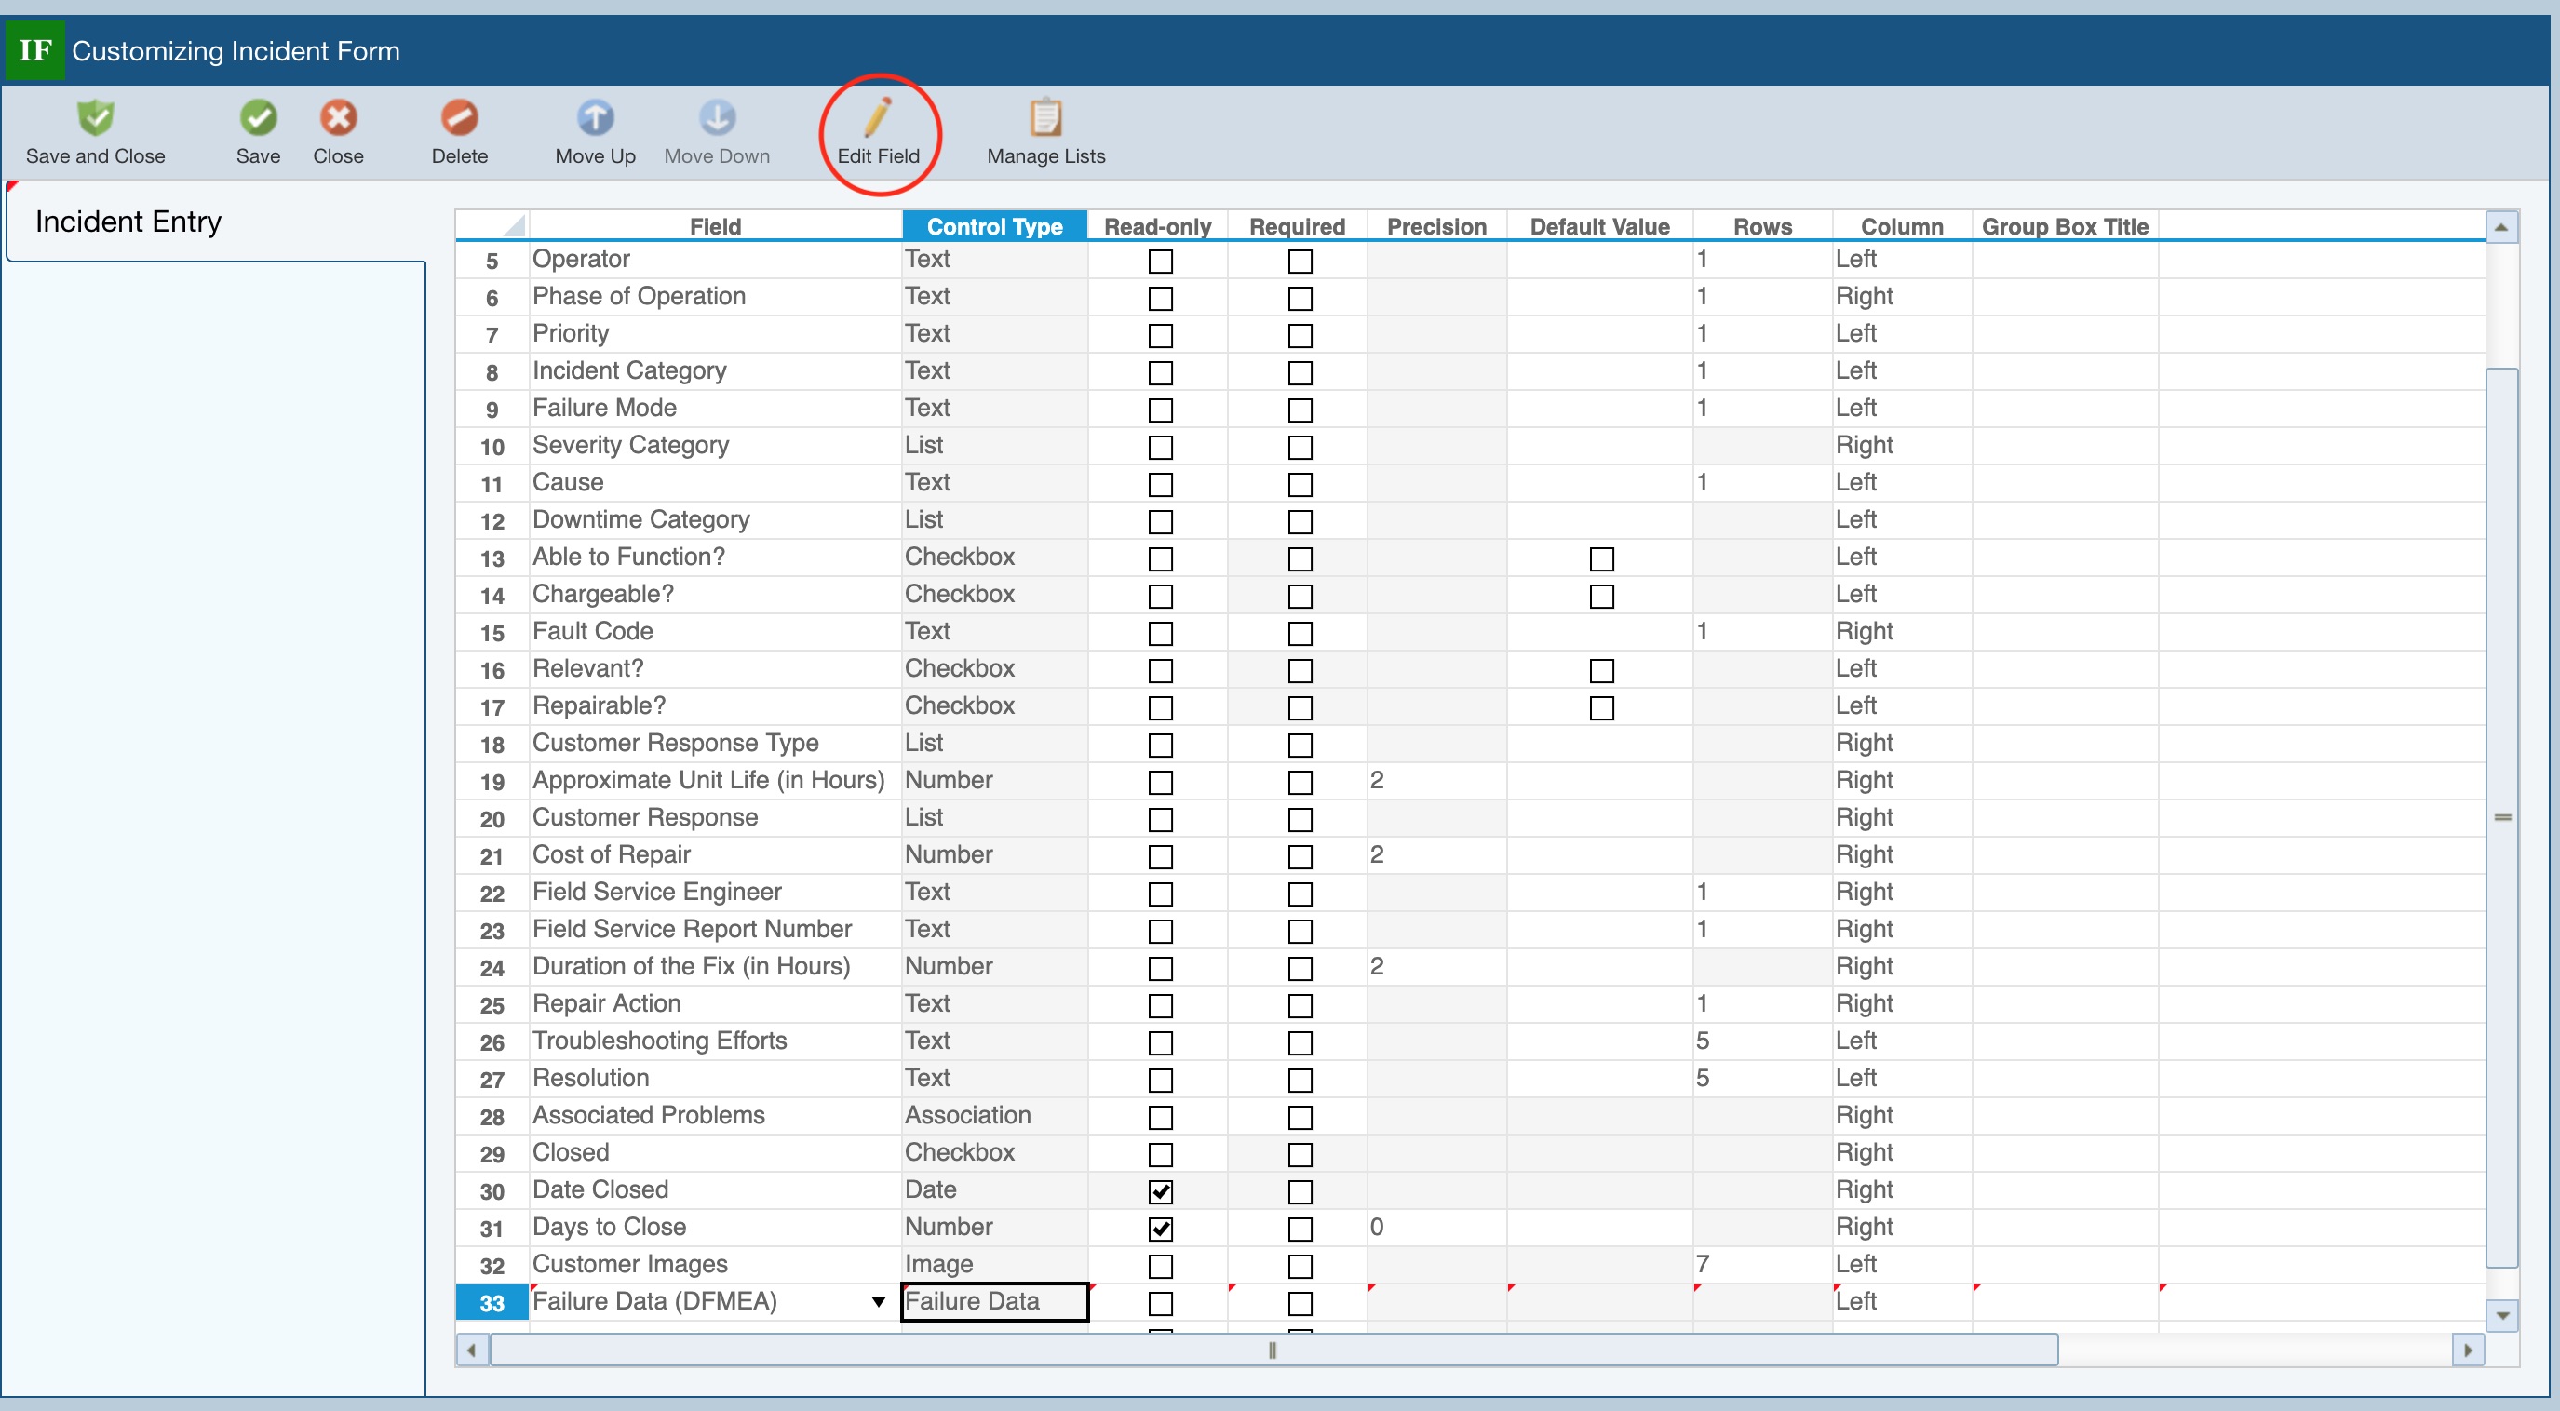Screen dimensions: 2560x1411
Task: Open the Manage Lists clipboard icon
Action: [1044, 118]
